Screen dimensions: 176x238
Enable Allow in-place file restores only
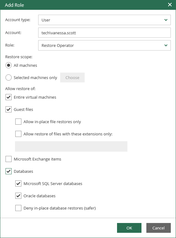(x=18, y=122)
